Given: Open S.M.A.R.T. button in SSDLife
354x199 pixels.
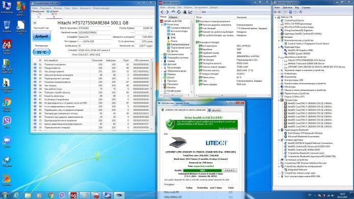Looking at the screenshot, I should coord(230,170).
